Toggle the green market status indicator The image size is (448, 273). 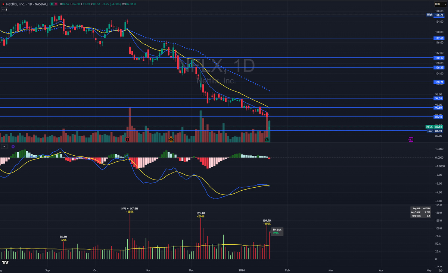tap(52, 4)
